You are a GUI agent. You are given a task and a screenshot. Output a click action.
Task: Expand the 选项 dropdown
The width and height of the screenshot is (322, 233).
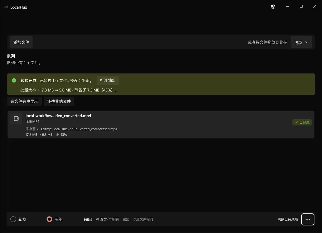(x=301, y=42)
